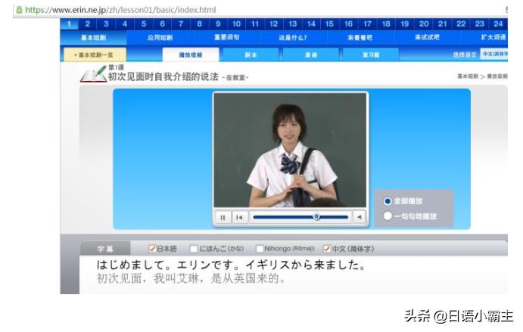Switch to the 漫画 tab
Viewport: 523px width, 332px height.
point(310,54)
